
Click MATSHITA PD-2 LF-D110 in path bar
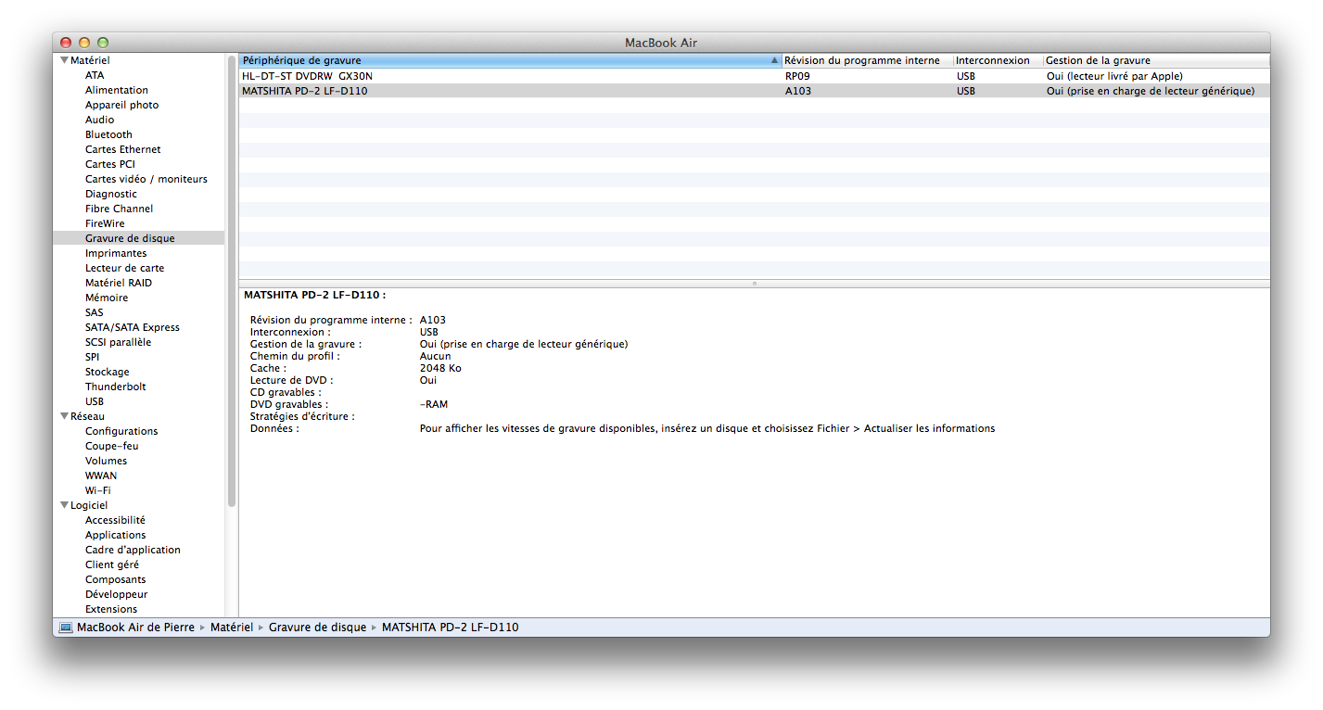pos(450,628)
